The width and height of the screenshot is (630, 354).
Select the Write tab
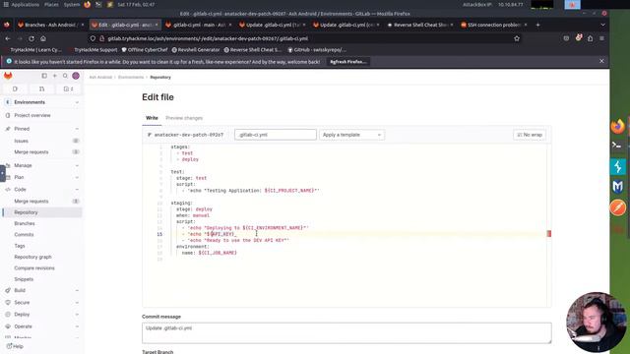click(x=152, y=118)
